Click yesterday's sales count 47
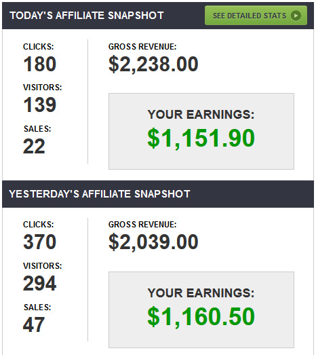The width and height of the screenshot is (316, 355). pos(34,324)
